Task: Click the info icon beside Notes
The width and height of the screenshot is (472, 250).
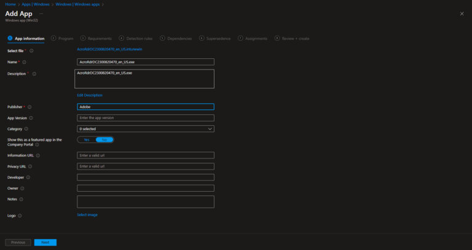Action: [21, 199]
